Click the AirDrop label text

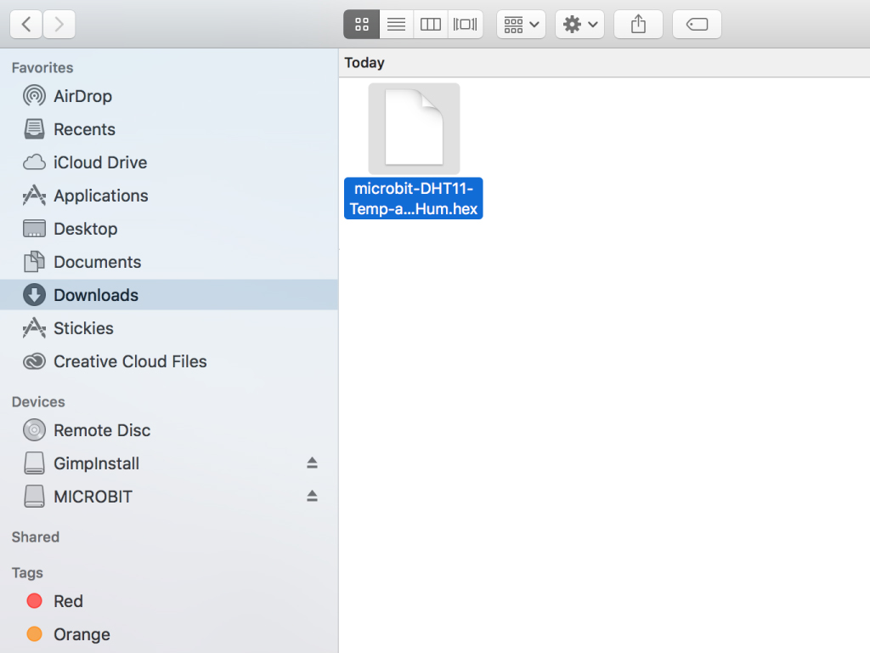[82, 96]
